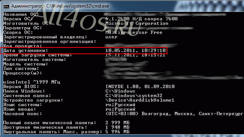The height and width of the screenshot is (137, 244).
Task: Click the '2 999 МБ' memory value
Action: [x=117, y=123]
